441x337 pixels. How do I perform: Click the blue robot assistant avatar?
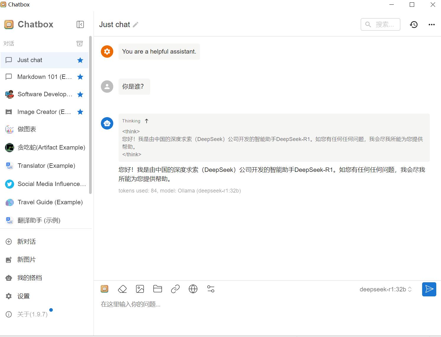pyautogui.click(x=107, y=123)
